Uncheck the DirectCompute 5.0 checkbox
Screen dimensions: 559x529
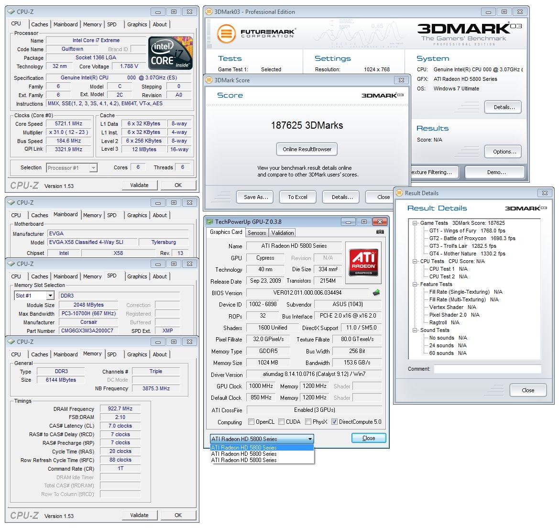click(334, 422)
